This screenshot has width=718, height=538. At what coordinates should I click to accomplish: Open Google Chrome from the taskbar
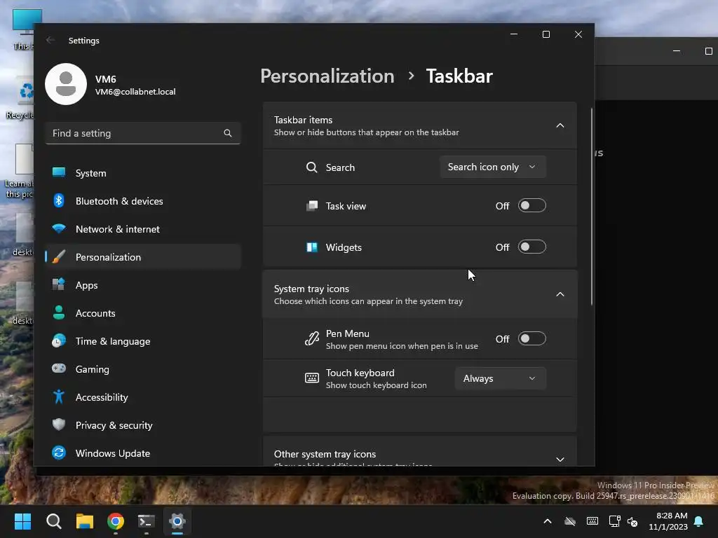(x=116, y=521)
